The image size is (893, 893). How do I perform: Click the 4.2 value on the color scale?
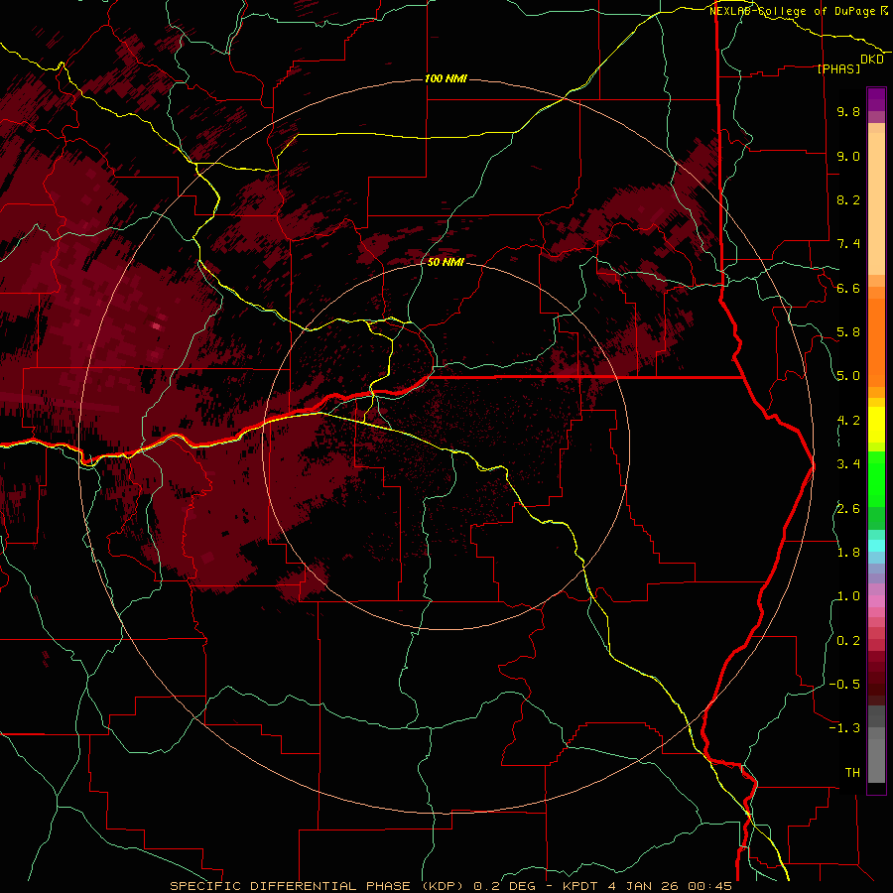[x=848, y=421]
